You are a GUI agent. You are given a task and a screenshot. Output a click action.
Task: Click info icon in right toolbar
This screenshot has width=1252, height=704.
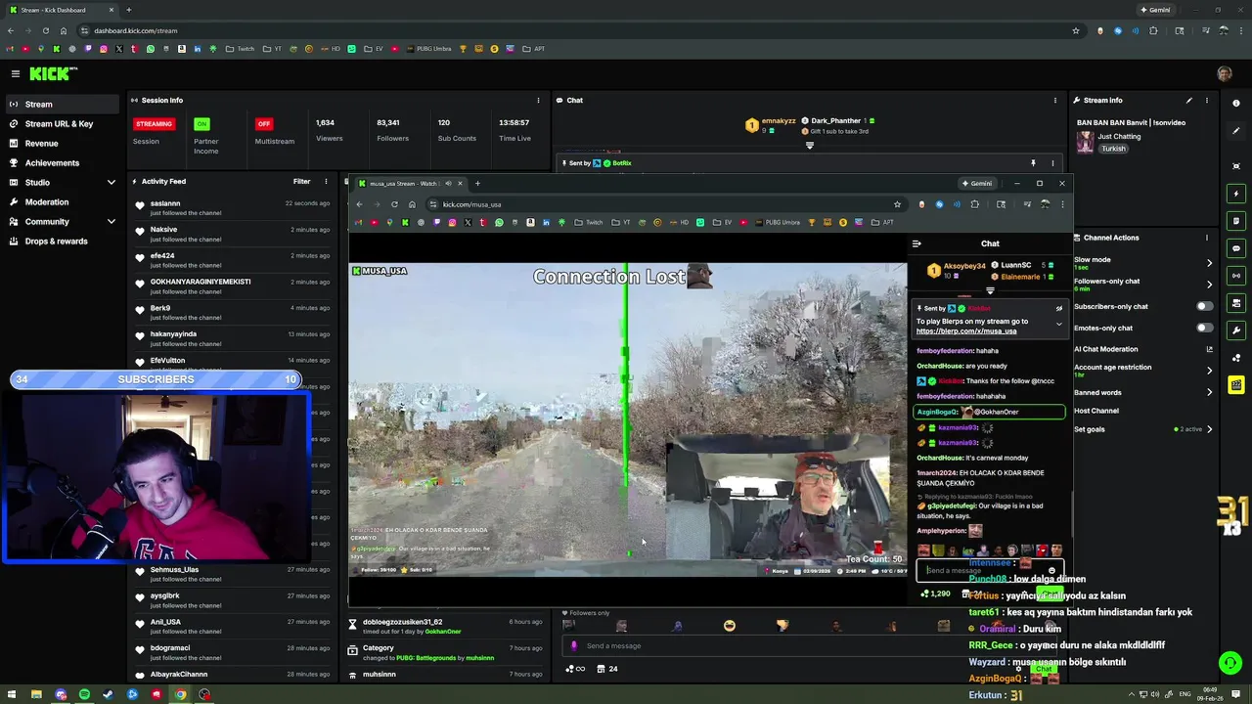pyautogui.click(x=1236, y=103)
